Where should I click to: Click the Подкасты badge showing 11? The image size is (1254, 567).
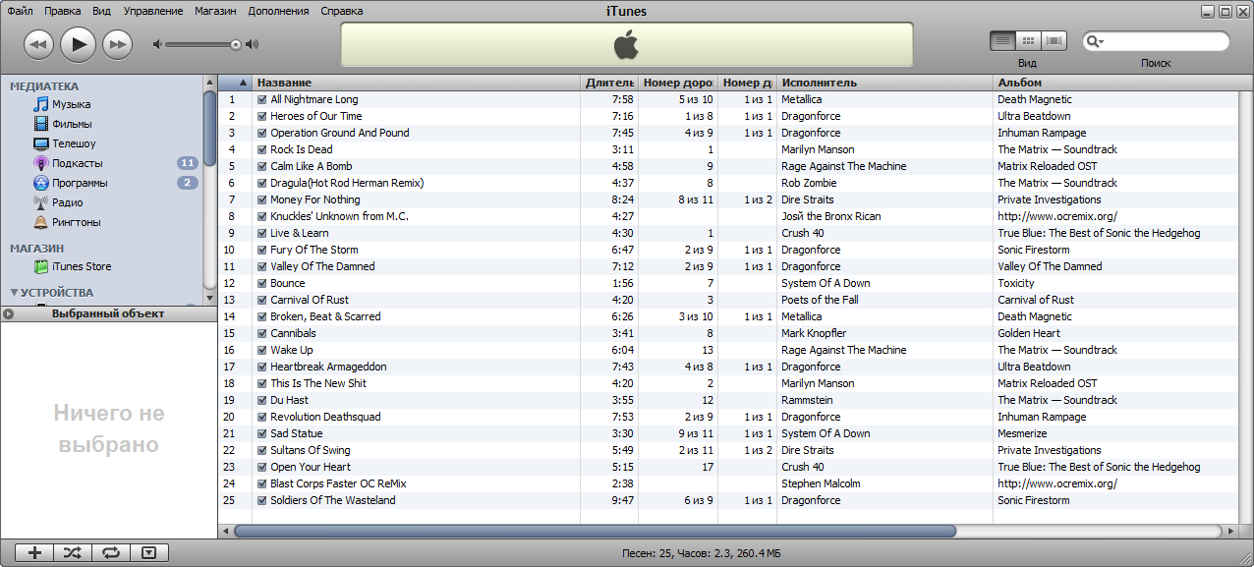pyautogui.click(x=188, y=163)
